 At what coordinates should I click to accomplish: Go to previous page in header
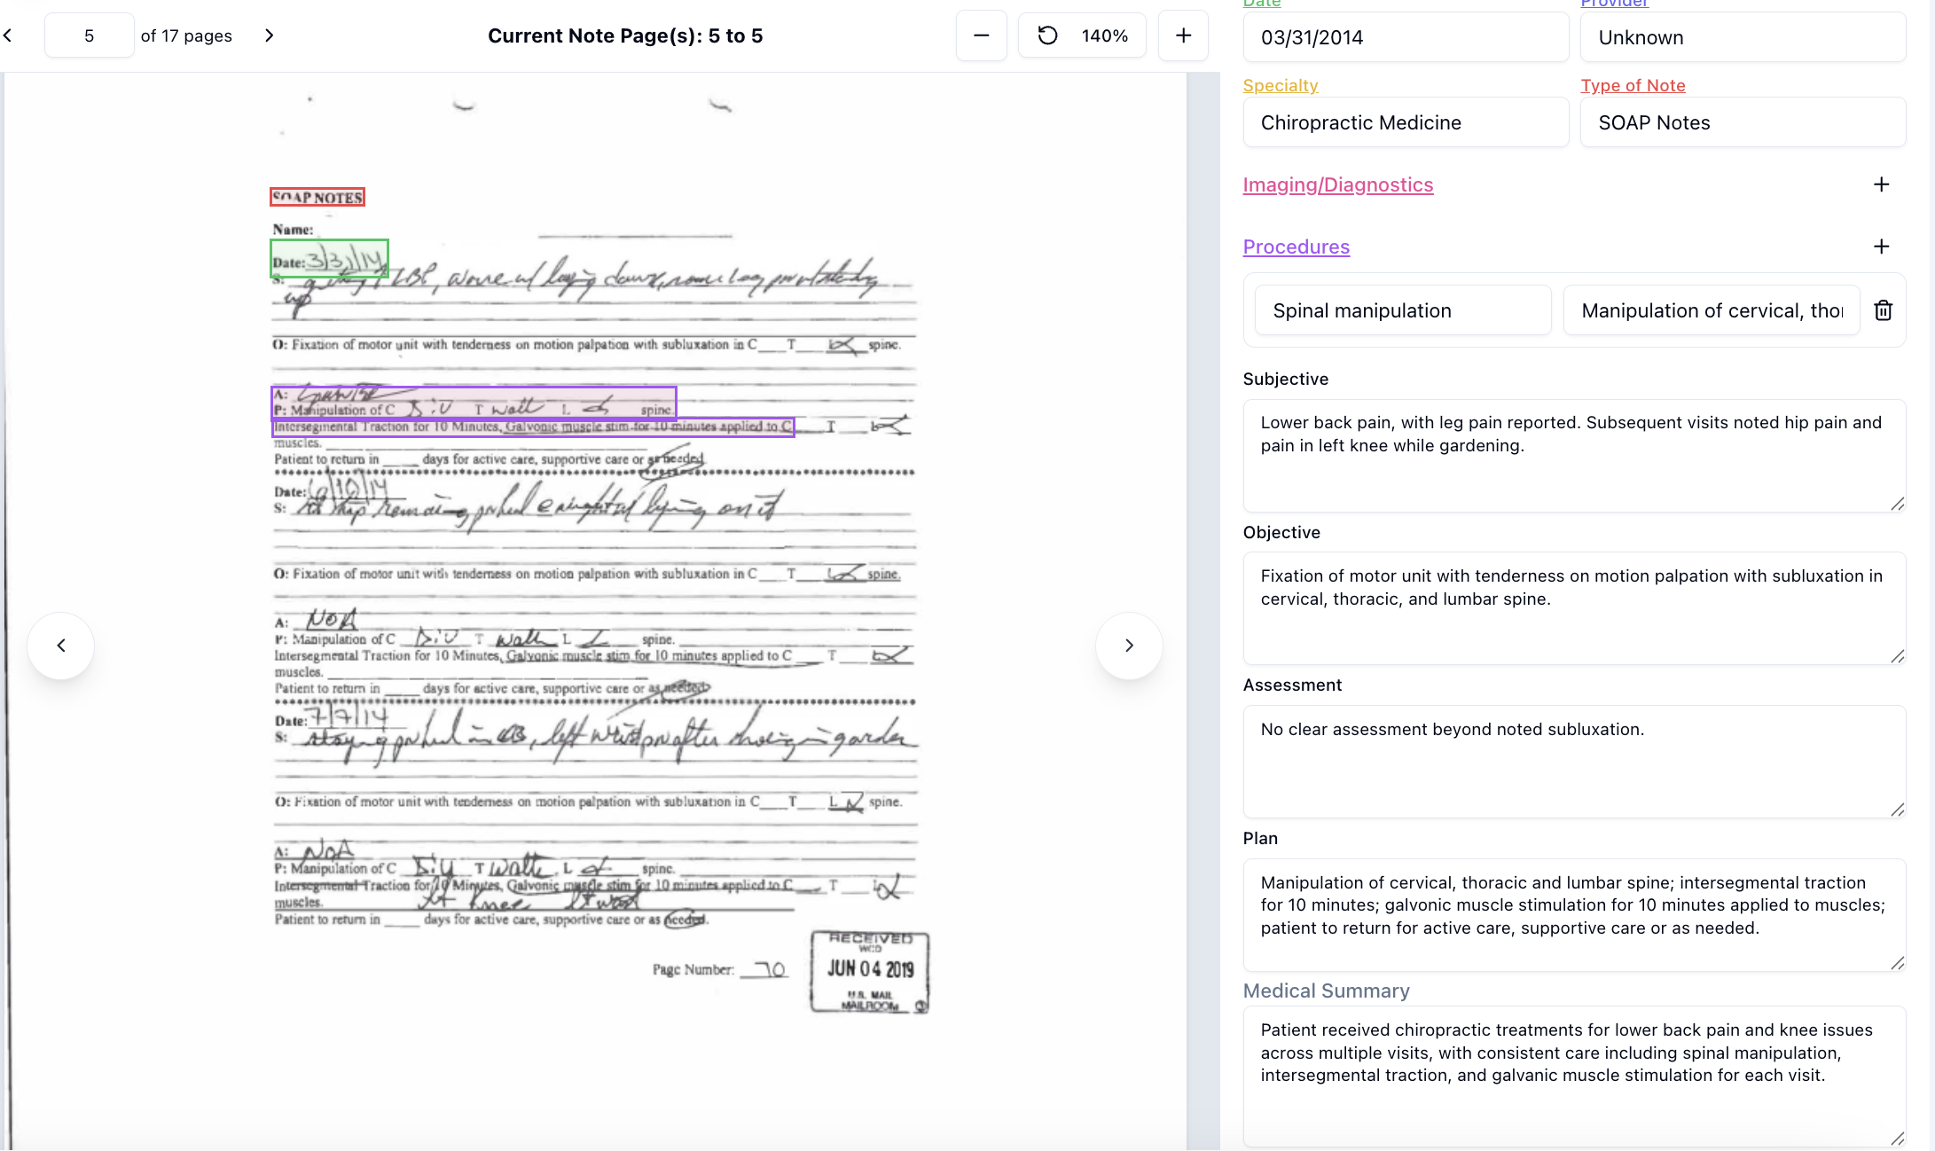pos(8,35)
